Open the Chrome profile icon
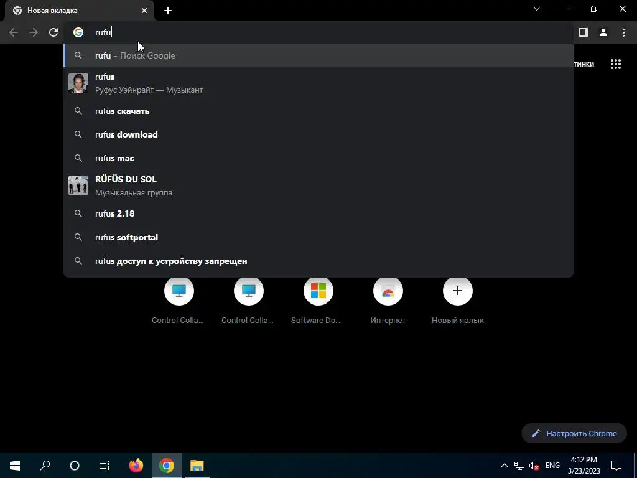 [x=603, y=32]
